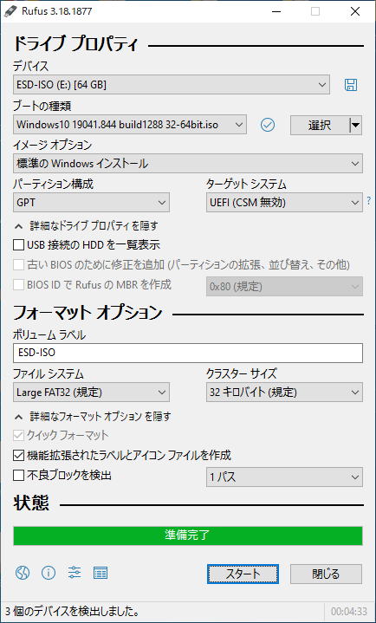Click the ボリューム ラベル text field

coord(188,354)
